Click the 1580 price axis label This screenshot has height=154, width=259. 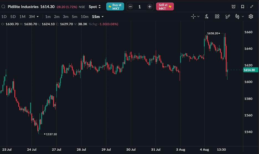[x=248, y=99]
